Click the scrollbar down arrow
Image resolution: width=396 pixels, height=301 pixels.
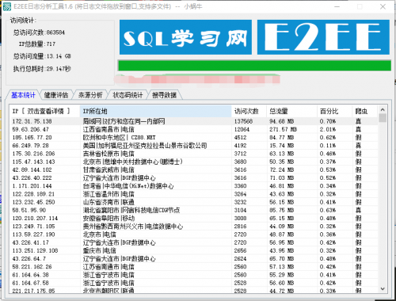(383, 289)
